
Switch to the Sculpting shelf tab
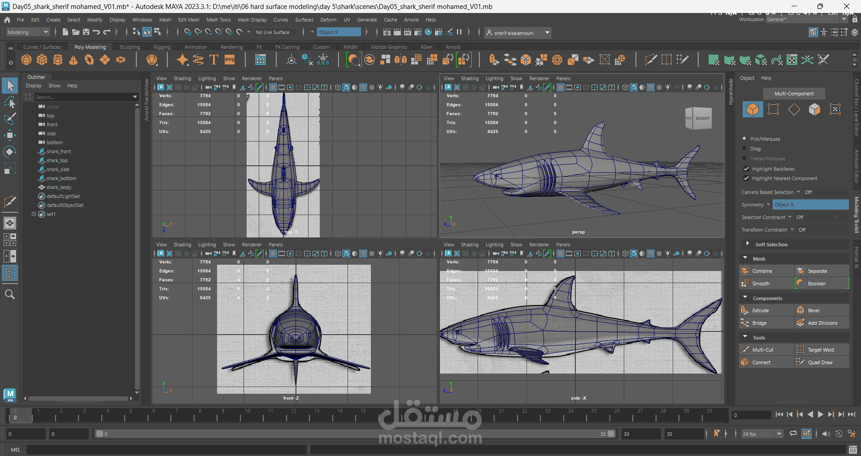point(130,47)
